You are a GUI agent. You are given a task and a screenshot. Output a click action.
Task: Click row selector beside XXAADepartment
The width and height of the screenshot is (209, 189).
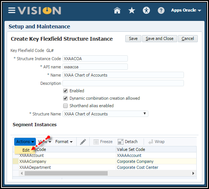(16, 167)
